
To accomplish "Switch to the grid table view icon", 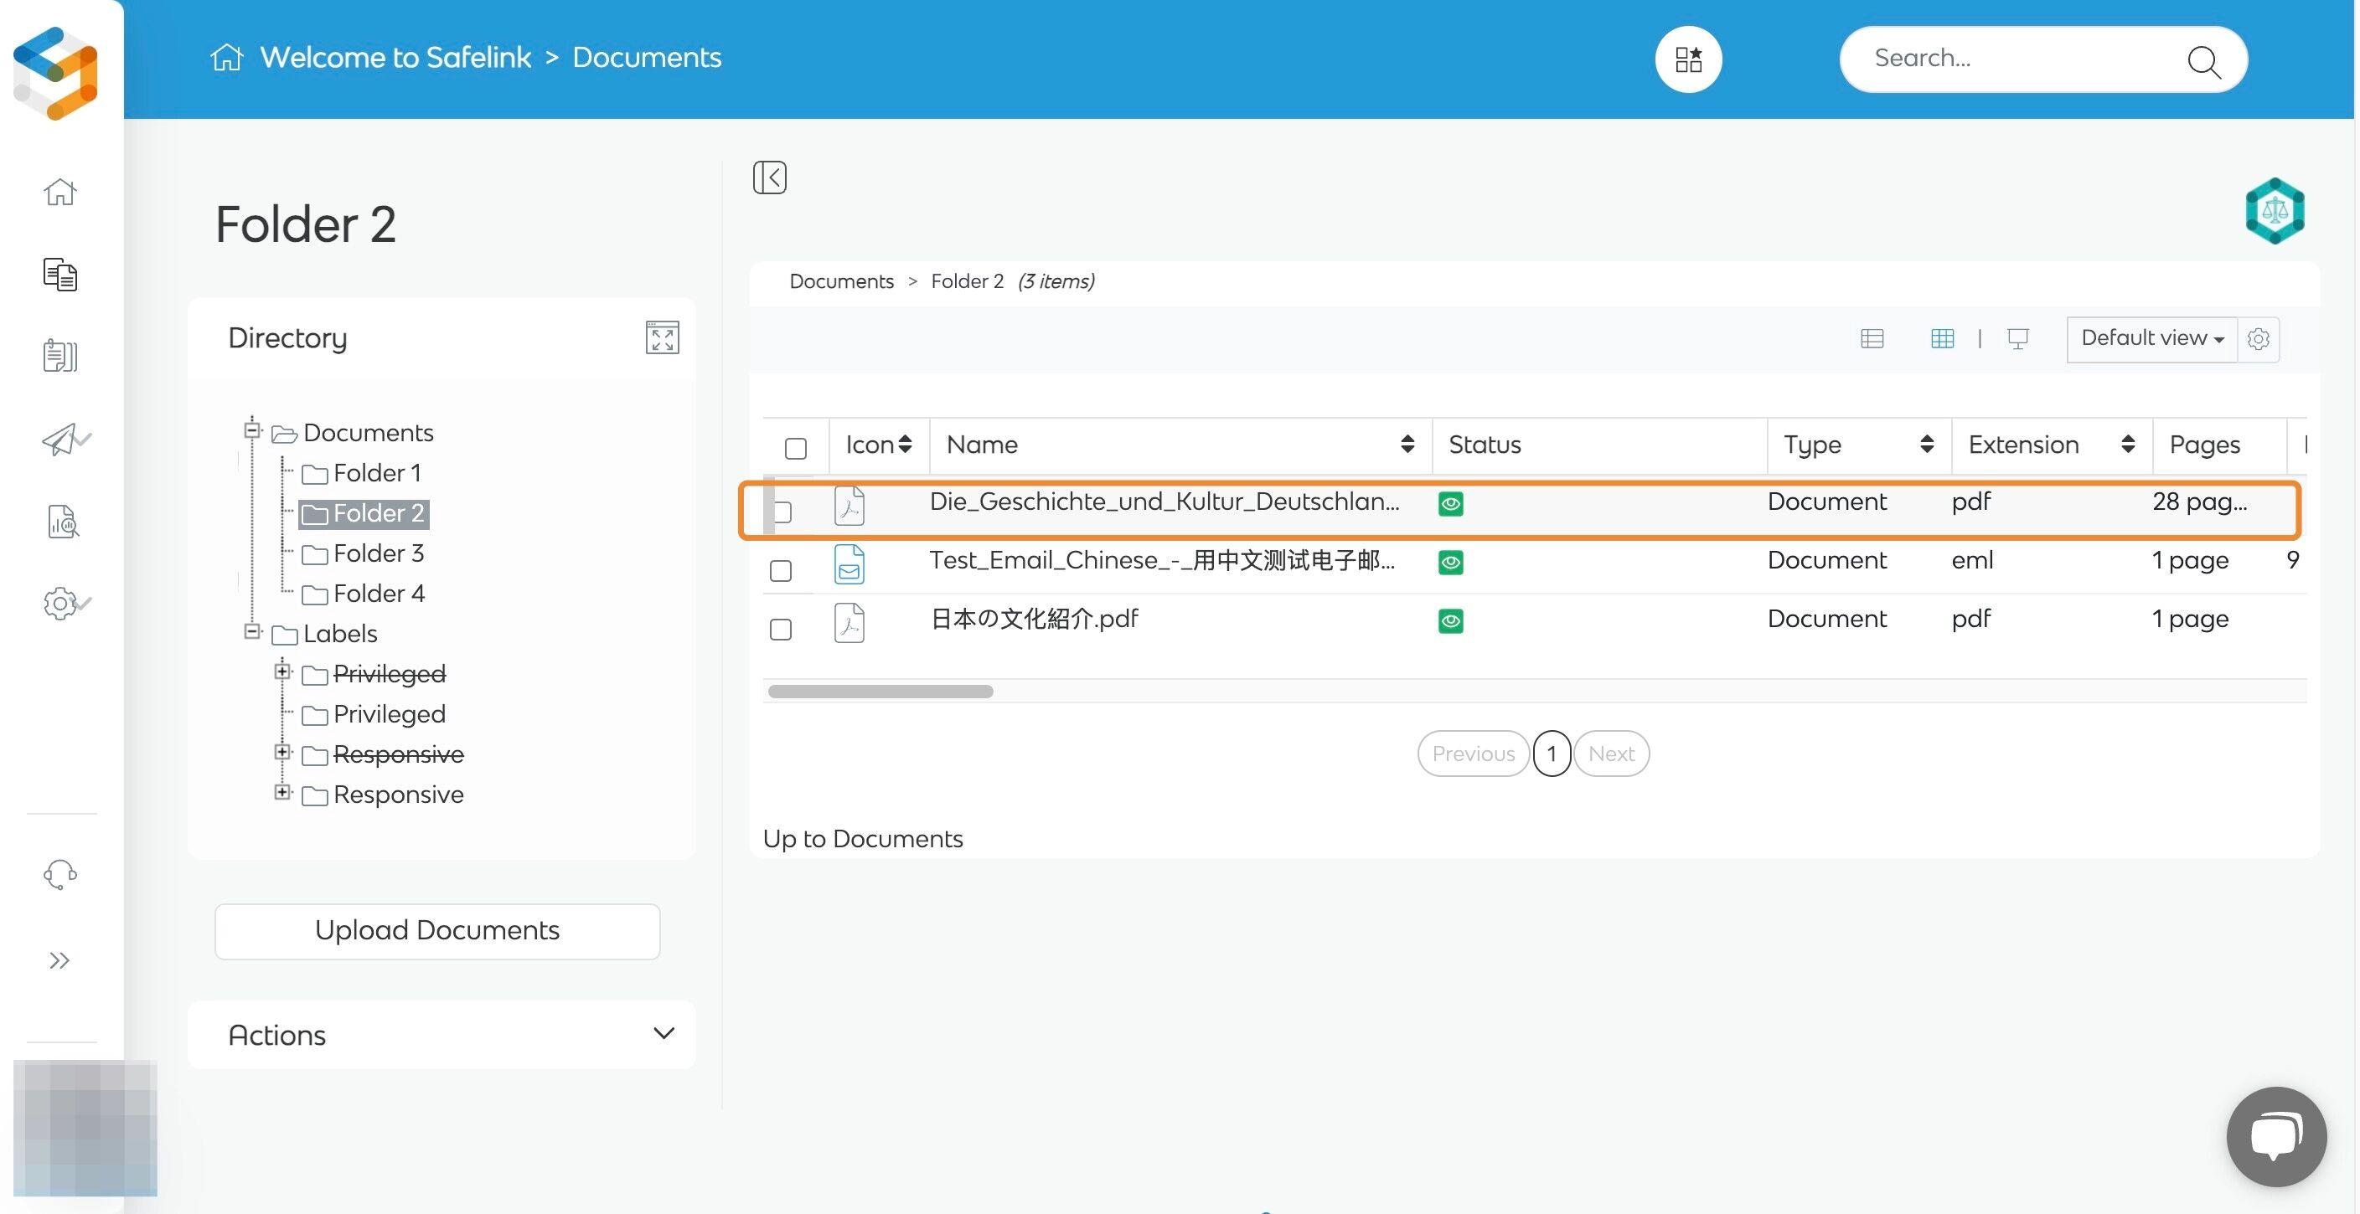I will 1941,339.
